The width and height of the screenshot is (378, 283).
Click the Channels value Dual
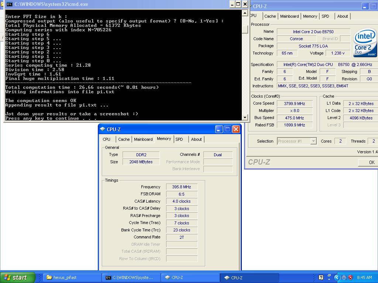[218, 155]
